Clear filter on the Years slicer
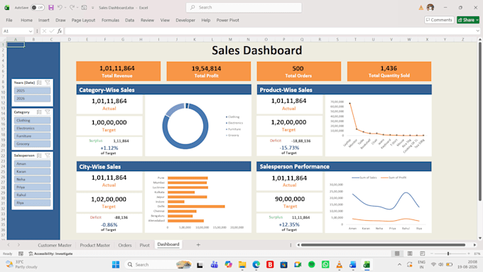483x272 pixels. coord(48,82)
